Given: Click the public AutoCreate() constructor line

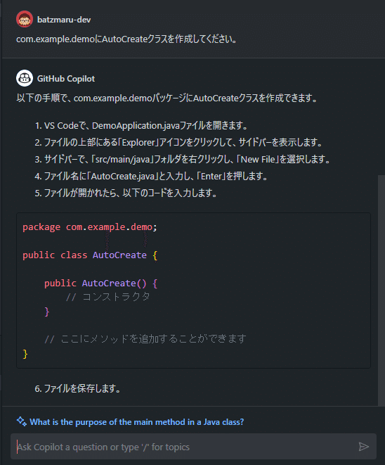Looking at the screenshot, I should click(x=100, y=284).
